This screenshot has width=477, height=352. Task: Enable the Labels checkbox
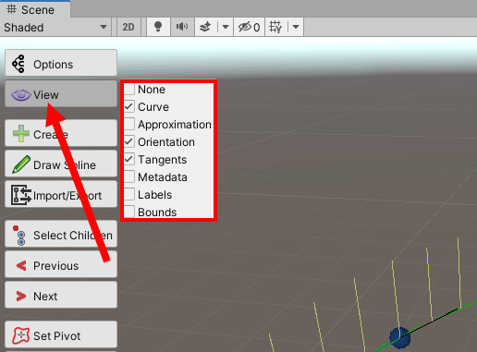[x=129, y=194]
